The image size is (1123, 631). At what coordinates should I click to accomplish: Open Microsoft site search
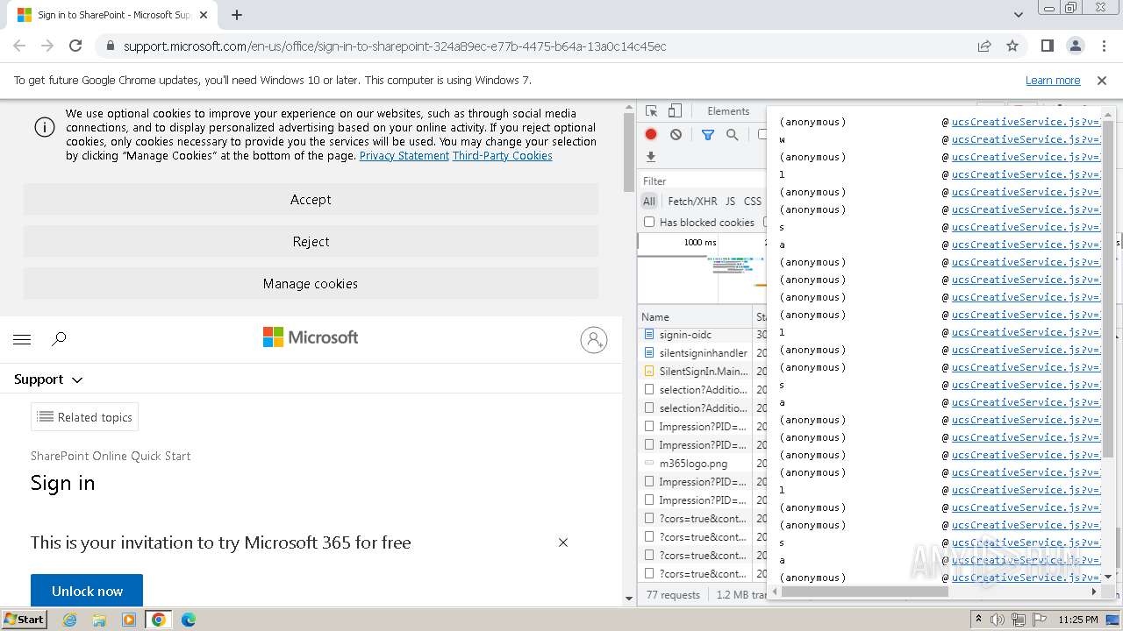click(x=59, y=339)
